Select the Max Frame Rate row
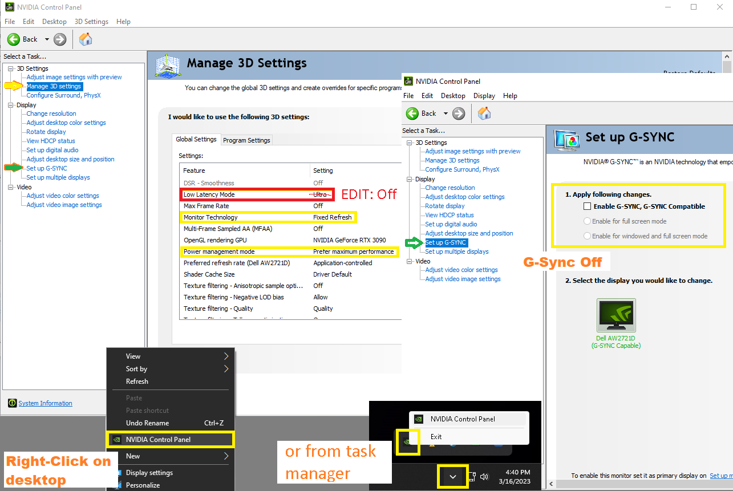Viewport: 733px width, 491px height. coord(290,206)
